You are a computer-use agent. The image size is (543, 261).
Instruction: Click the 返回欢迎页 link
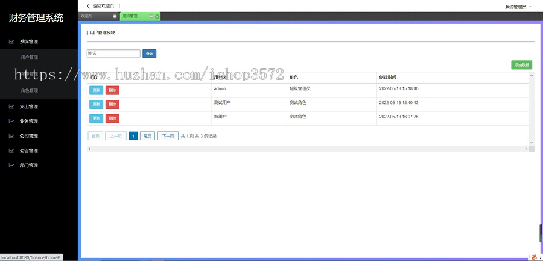point(103,6)
